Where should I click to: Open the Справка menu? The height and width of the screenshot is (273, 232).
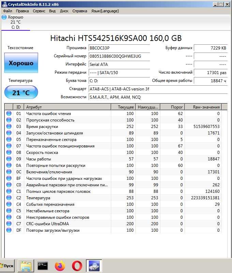tap(80, 11)
